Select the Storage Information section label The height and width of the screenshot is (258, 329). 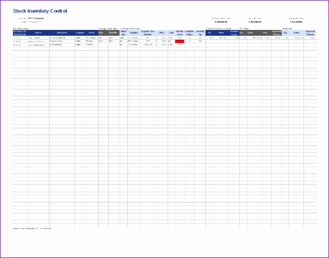pos(108,29)
